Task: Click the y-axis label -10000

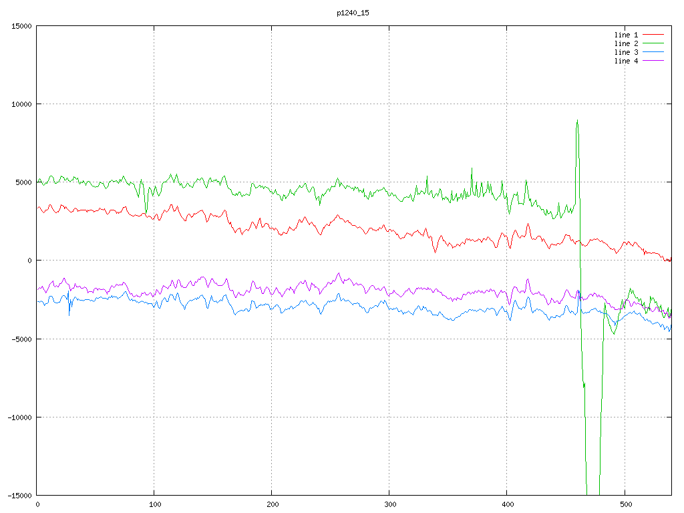Action: [x=20, y=417]
